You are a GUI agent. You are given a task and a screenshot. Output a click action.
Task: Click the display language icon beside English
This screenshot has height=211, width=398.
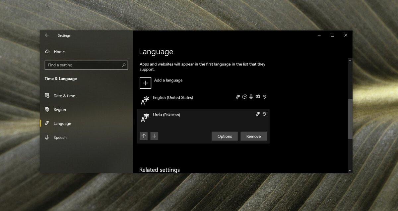pyautogui.click(x=237, y=97)
